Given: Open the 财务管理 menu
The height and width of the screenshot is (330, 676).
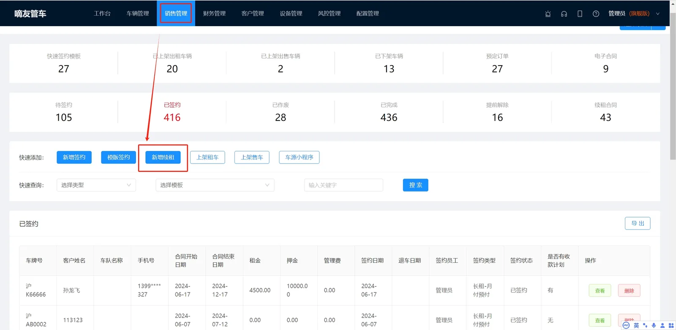Looking at the screenshot, I should 214,14.
